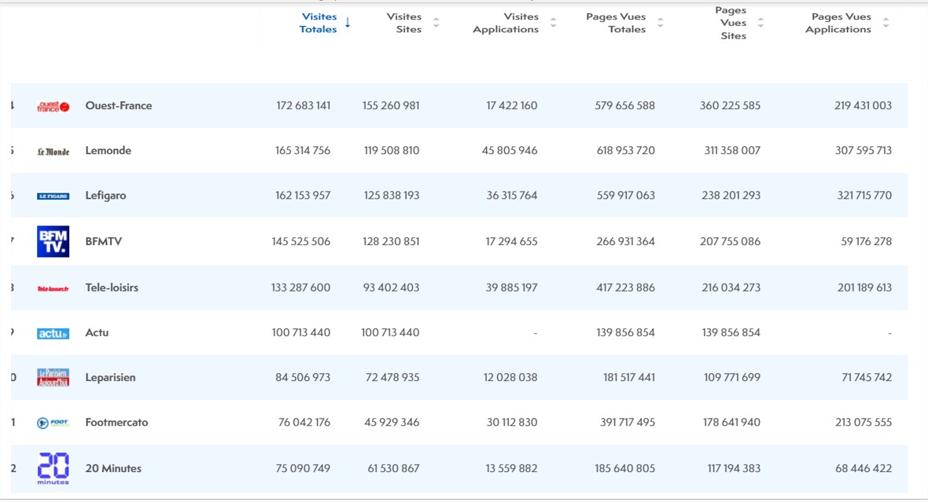The image size is (928, 502).
Task: Click value 321 715 770
Action: [864, 196]
